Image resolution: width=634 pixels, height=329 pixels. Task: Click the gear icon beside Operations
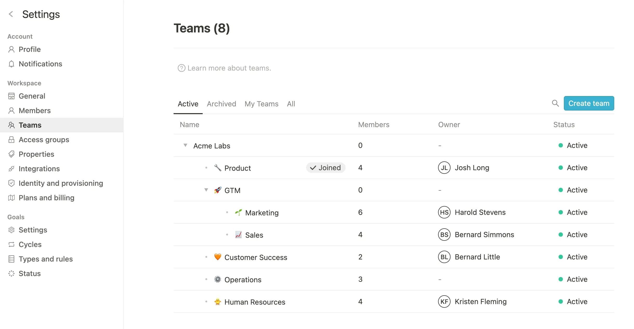coord(217,279)
